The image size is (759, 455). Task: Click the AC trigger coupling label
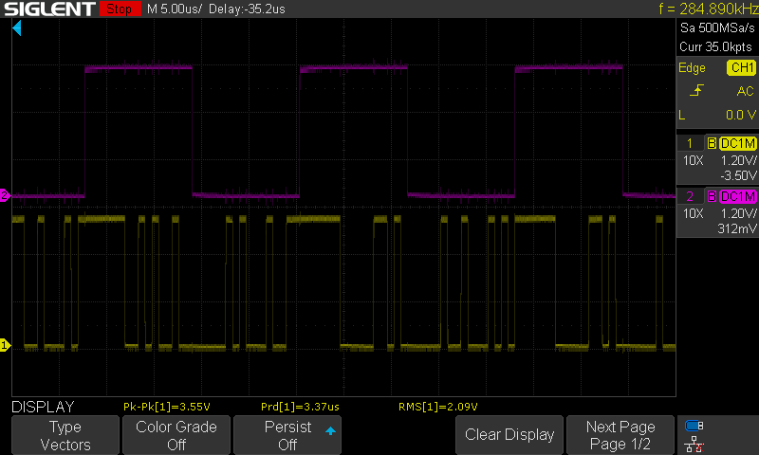pyautogui.click(x=745, y=91)
